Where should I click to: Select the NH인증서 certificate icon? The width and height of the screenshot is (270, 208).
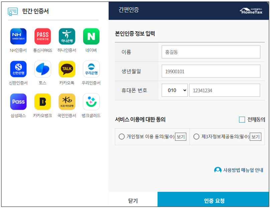18,36
